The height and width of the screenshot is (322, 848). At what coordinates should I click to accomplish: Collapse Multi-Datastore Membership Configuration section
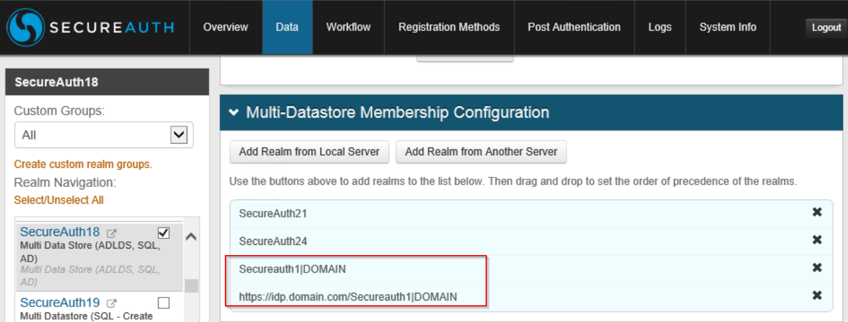tap(234, 112)
